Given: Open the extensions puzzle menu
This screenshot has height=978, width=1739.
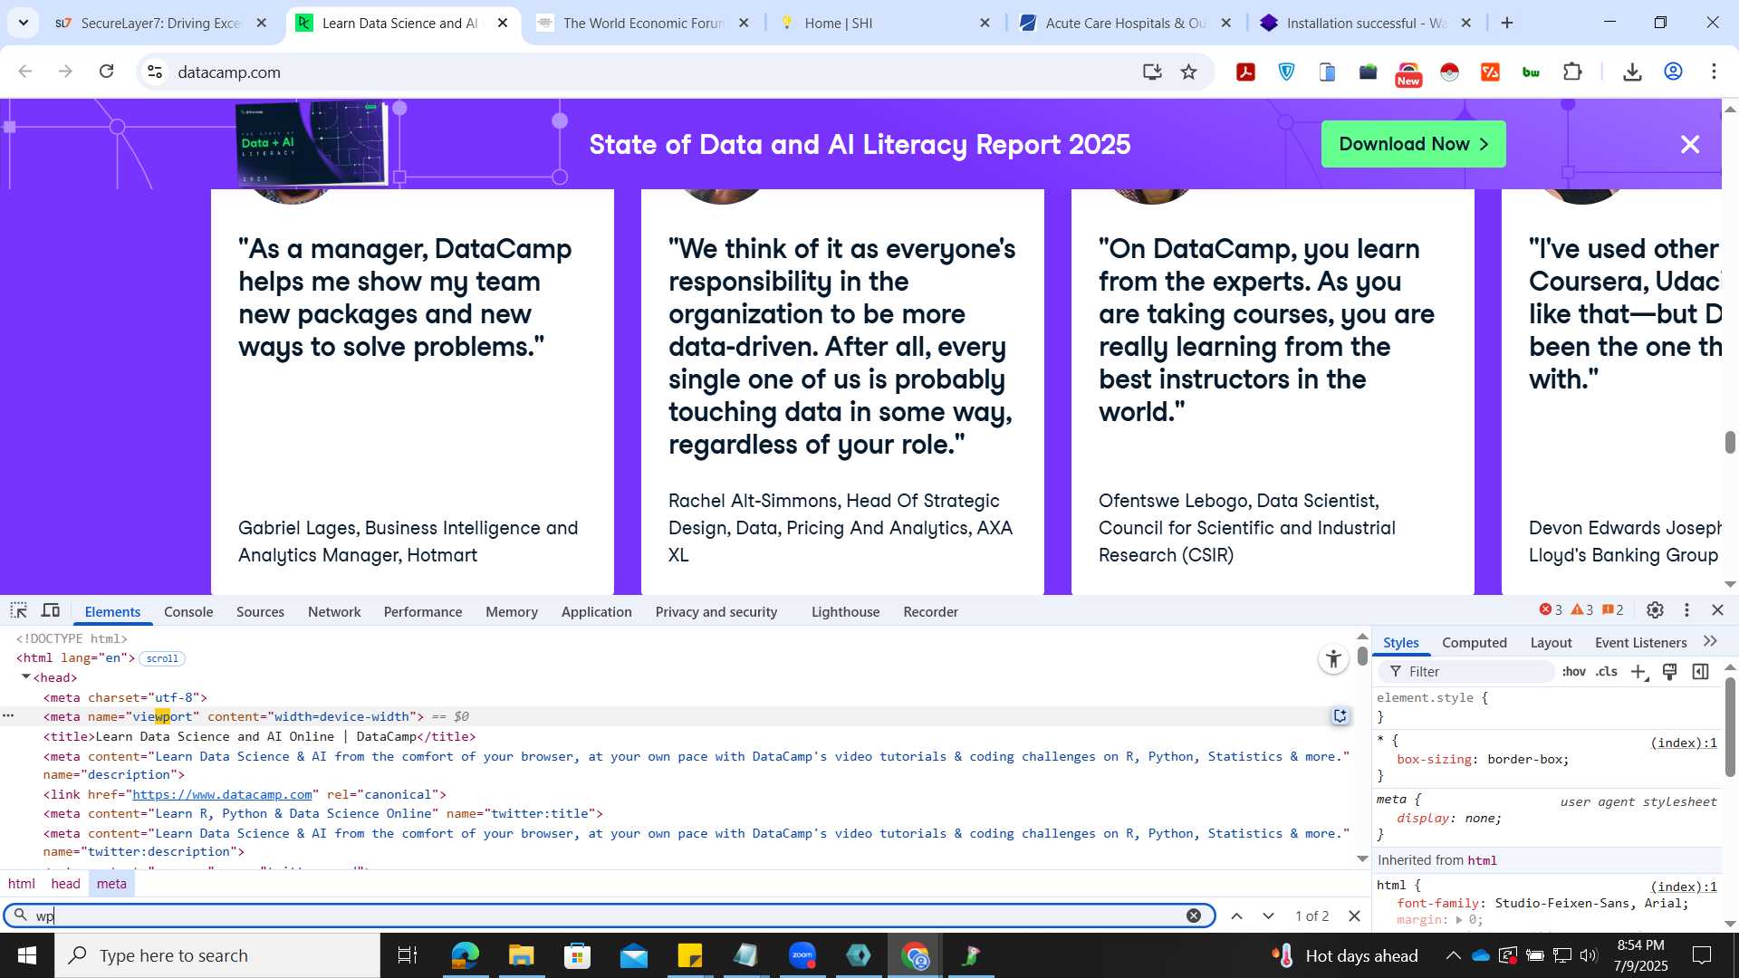Looking at the screenshot, I should pos(1572,72).
